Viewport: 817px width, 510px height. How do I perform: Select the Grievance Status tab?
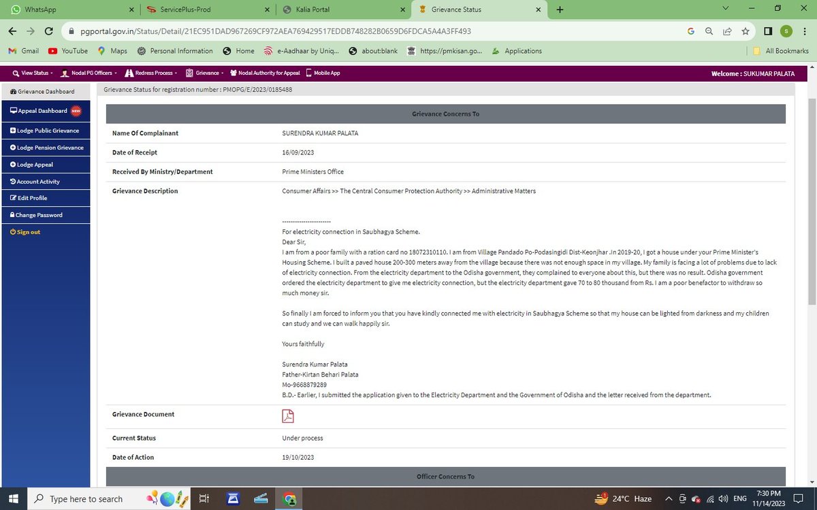click(480, 10)
